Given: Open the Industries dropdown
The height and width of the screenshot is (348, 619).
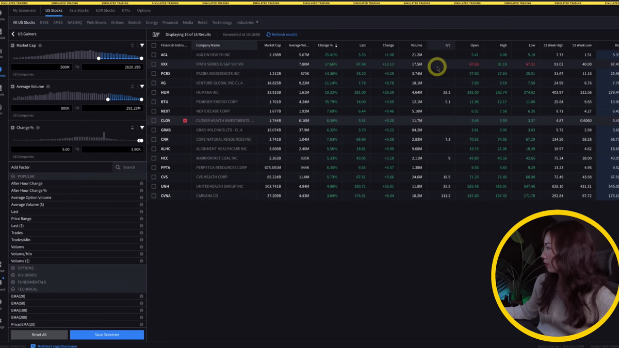Looking at the screenshot, I should (247, 23).
